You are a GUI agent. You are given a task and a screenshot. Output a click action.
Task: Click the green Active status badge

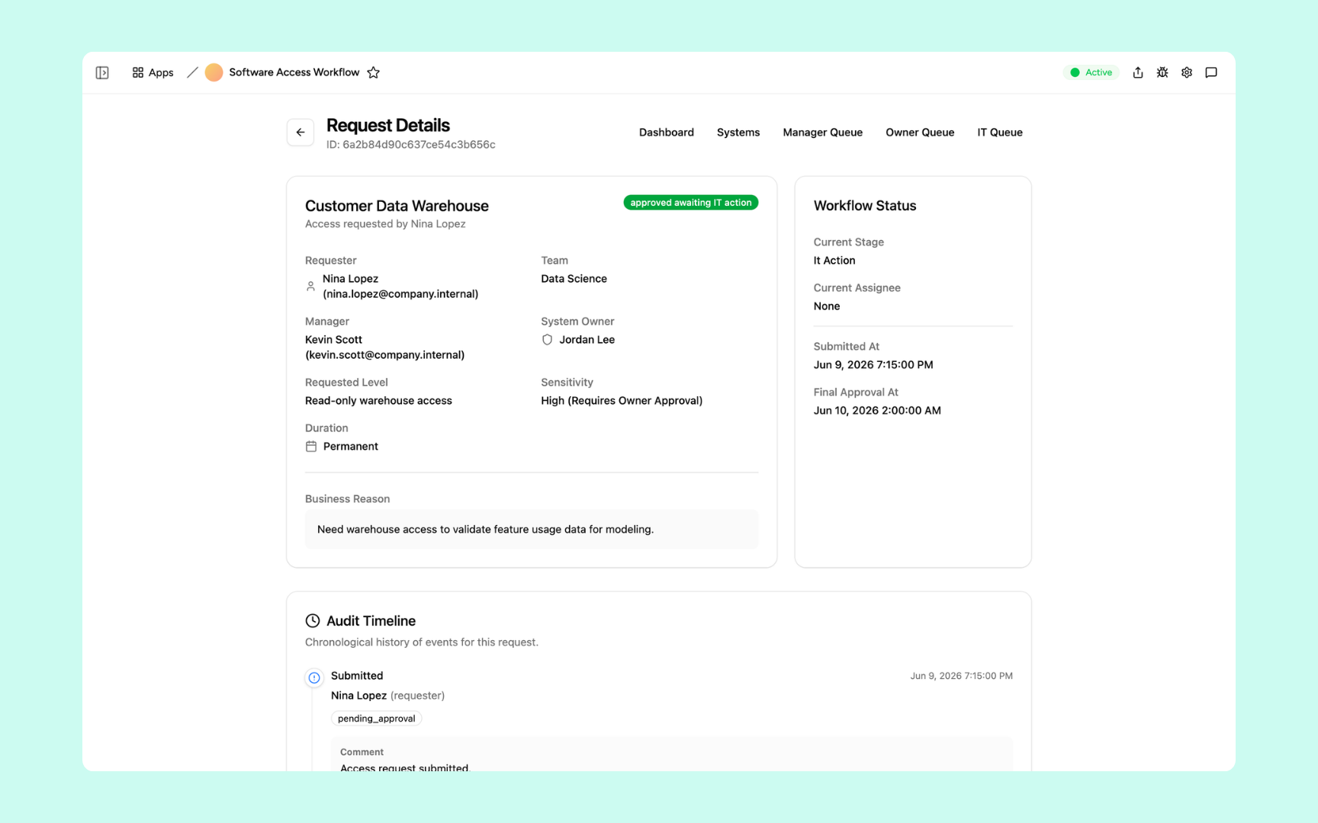[x=1091, y=72]
